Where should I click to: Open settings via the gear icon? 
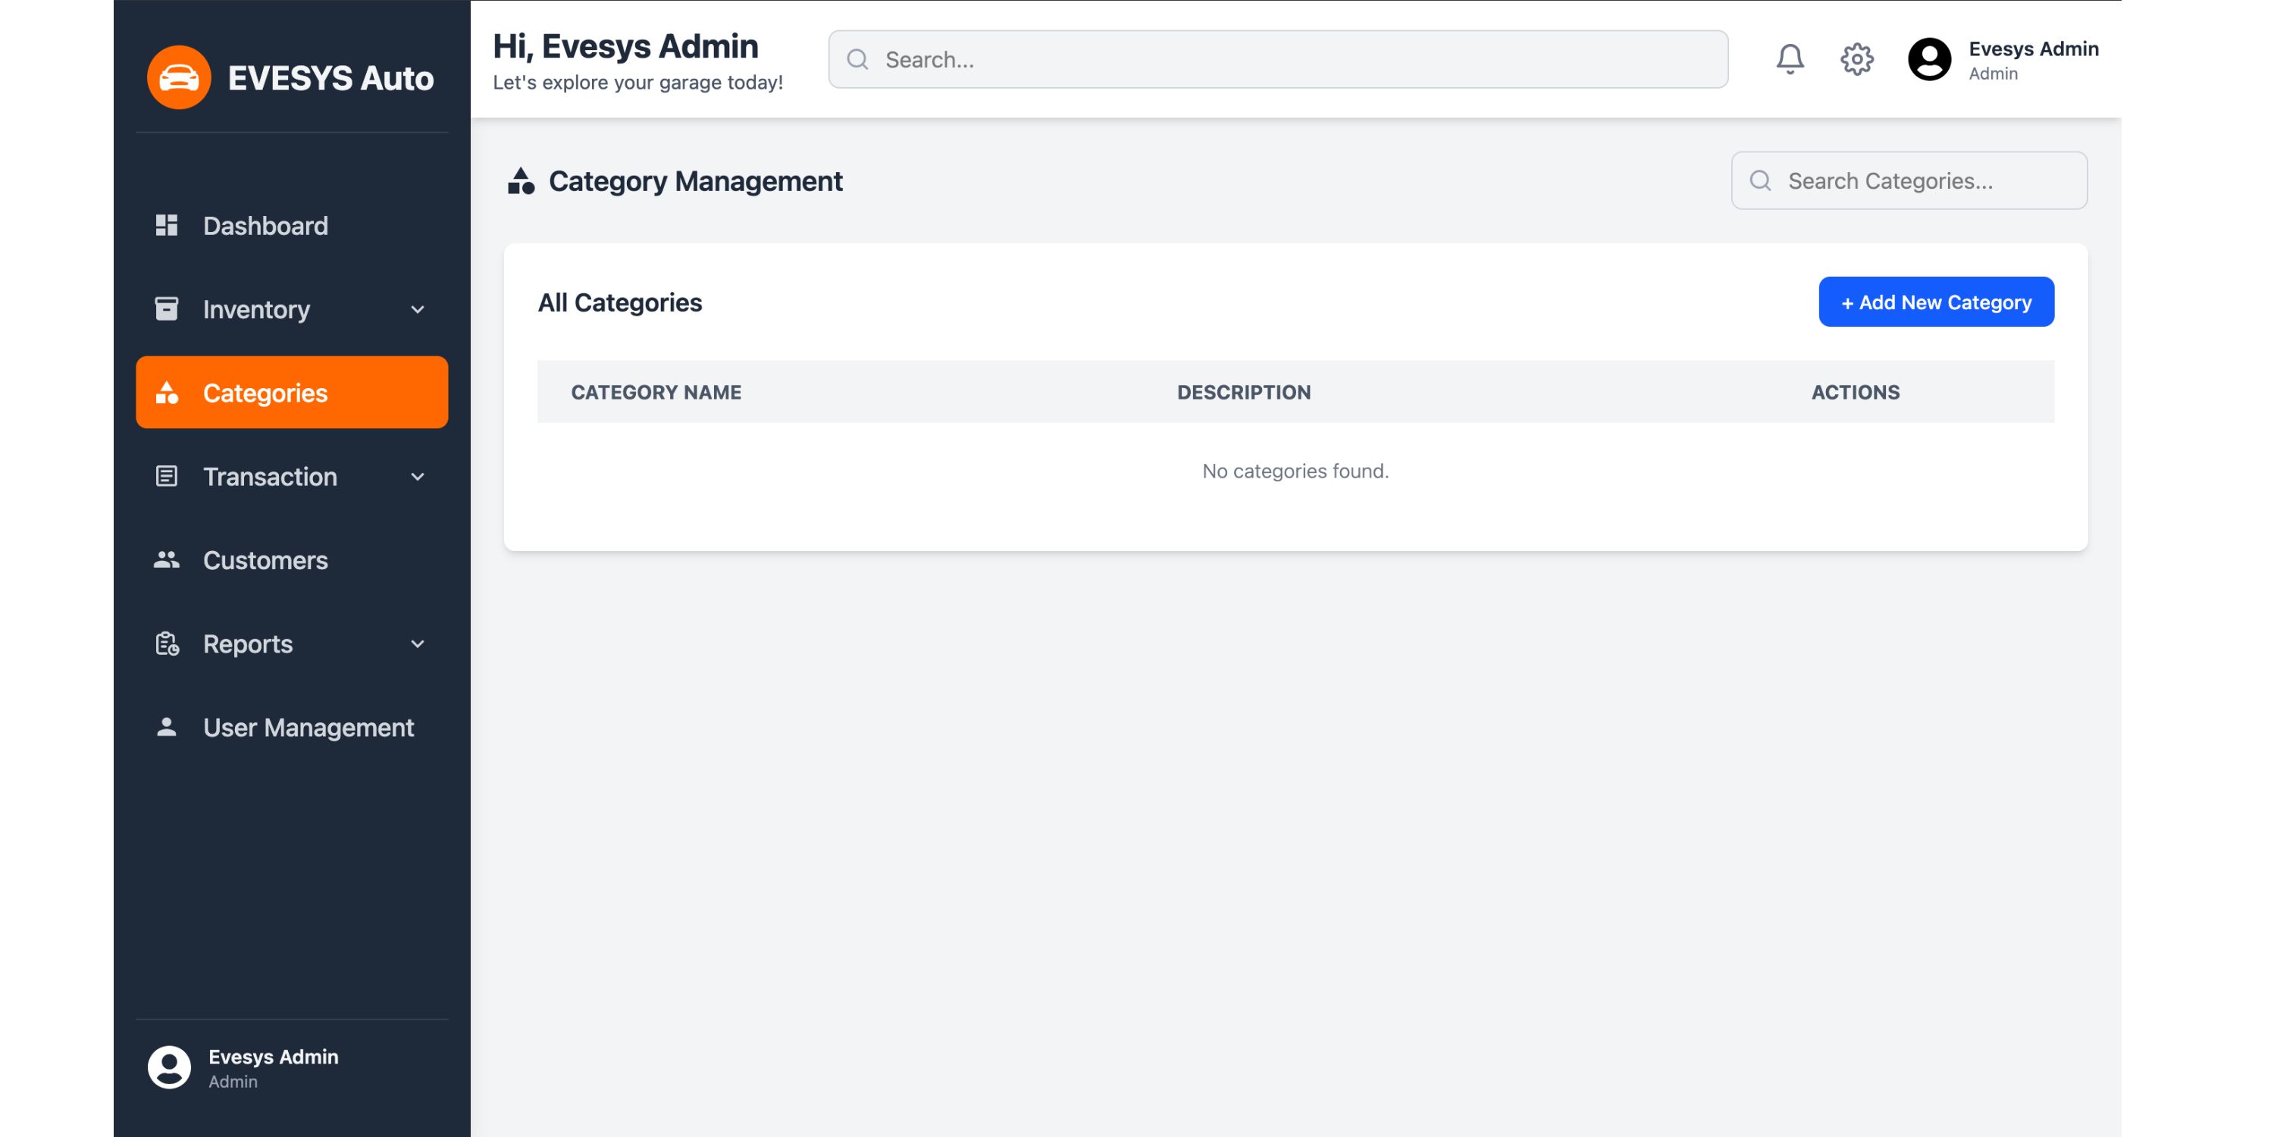pos(1856,59)
